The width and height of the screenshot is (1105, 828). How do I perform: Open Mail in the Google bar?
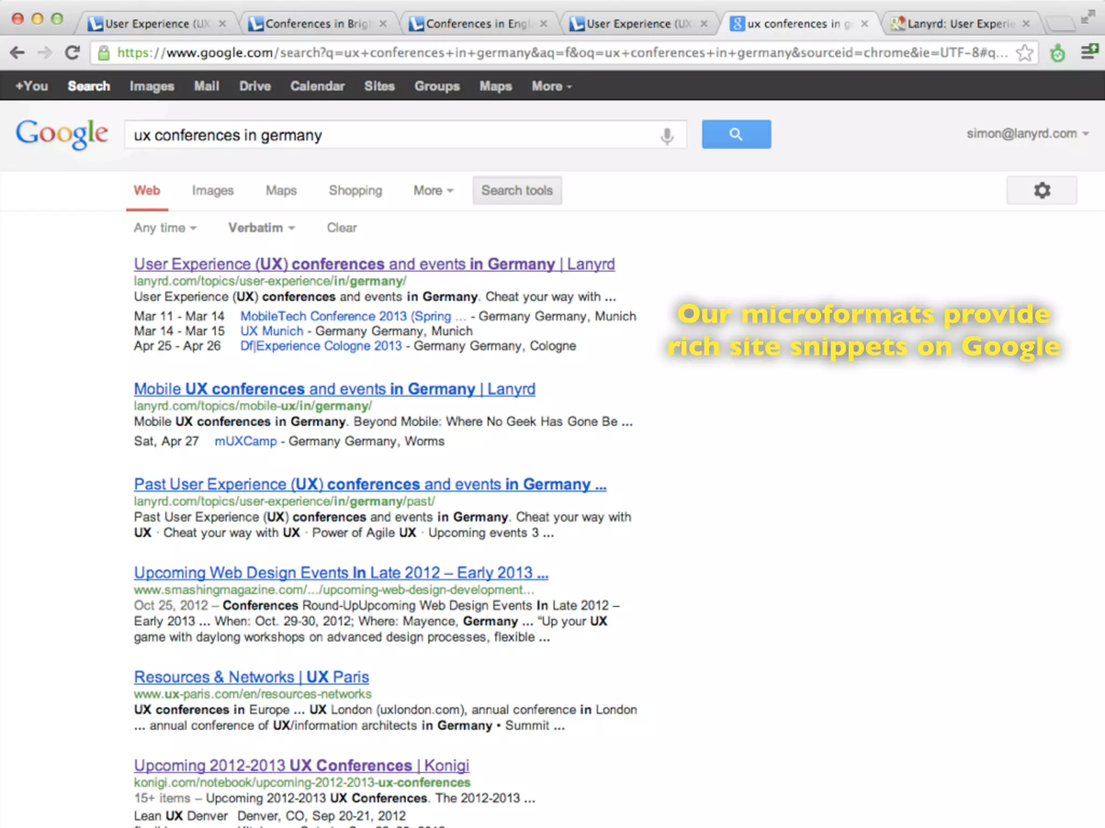(207, 86)
